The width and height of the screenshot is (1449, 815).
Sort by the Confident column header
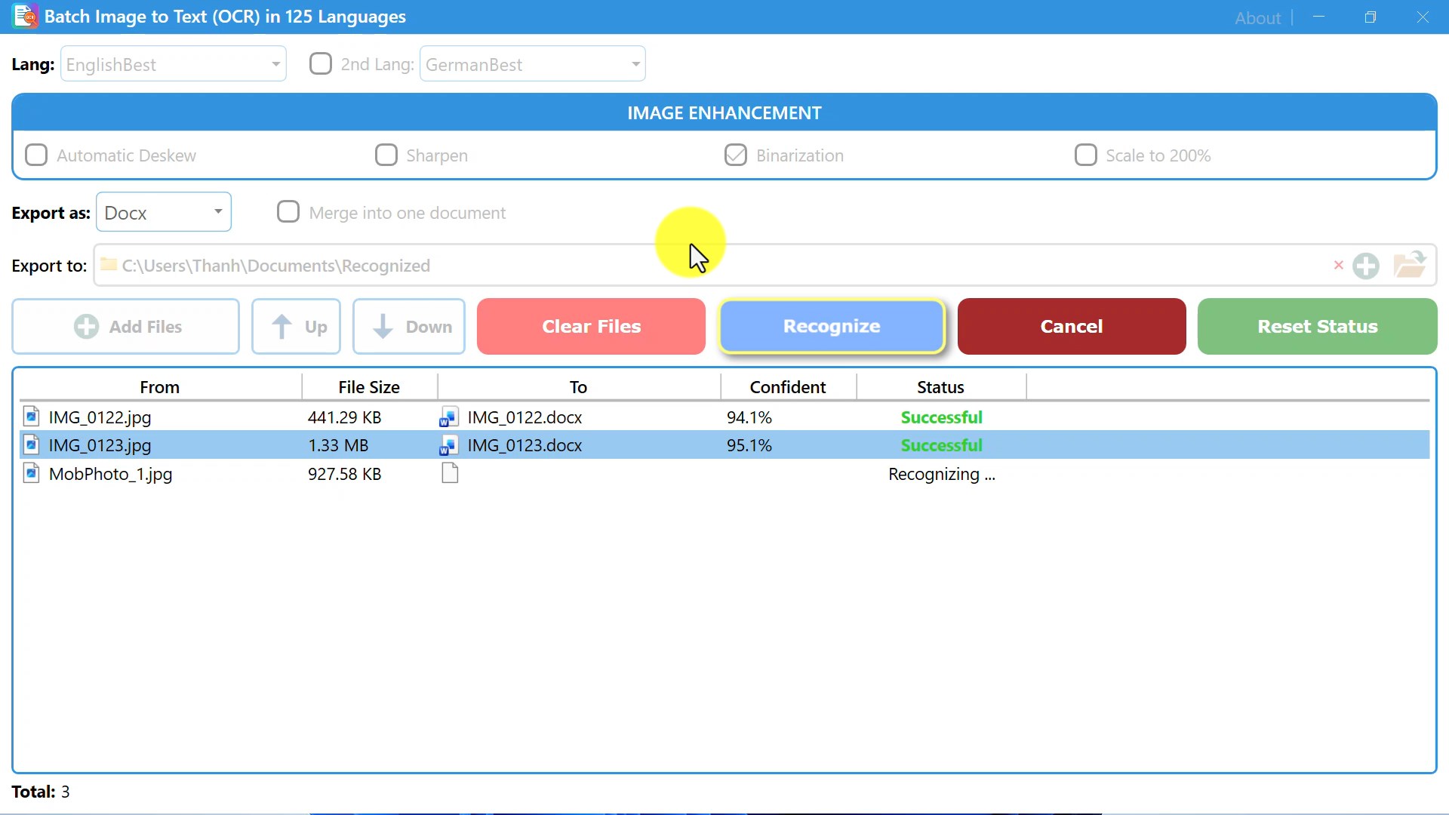point(787,387)
